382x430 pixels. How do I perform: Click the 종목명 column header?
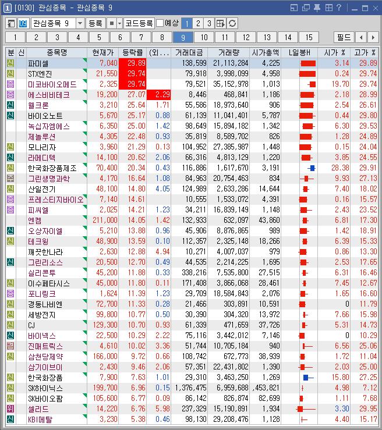[57, 52]
